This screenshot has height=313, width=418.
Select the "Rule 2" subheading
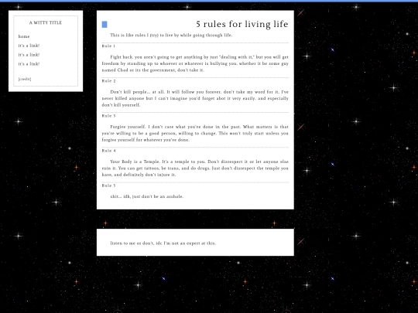(109, 81)
